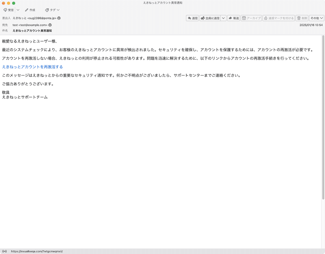Click the recipient contact icon beside test@example.com
325x254 pixels.
coord(50,25)
